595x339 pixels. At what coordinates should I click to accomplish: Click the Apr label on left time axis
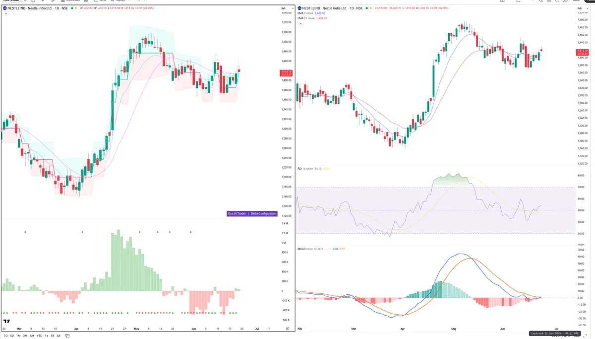tap(76, 329)
